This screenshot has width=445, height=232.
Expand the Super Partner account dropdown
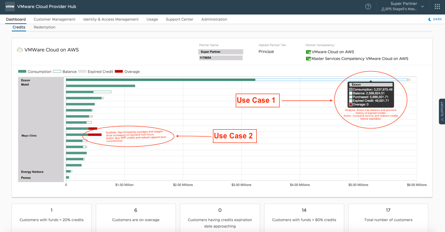tap(403, 6)
